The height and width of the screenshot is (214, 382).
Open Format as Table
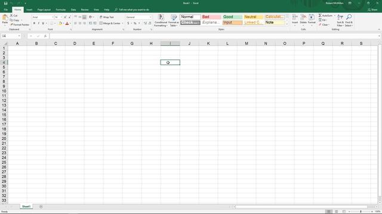(x=174, y=20)
